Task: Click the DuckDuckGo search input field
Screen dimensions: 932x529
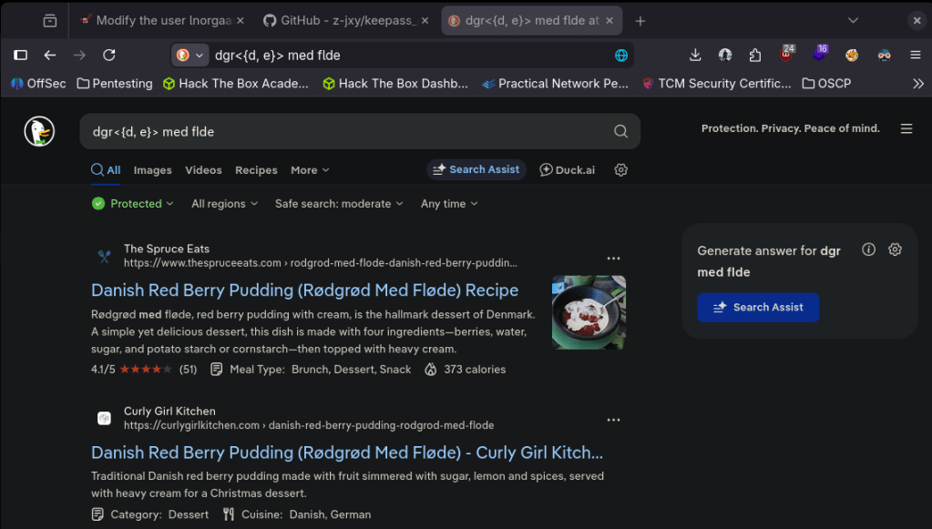Action: 346,132
